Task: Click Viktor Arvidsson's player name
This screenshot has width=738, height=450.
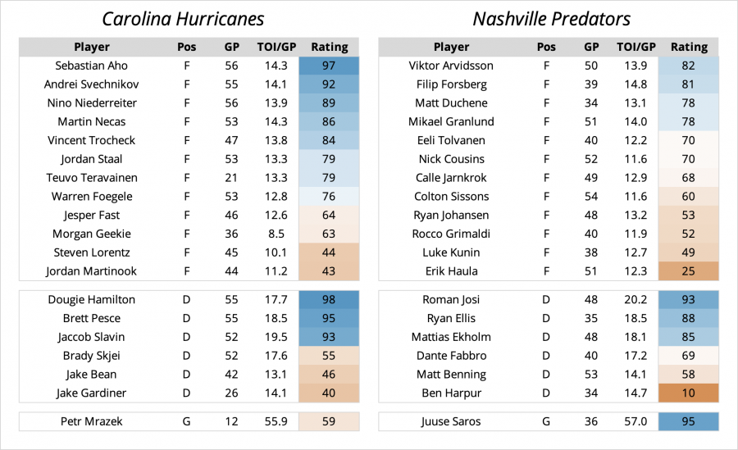Action: 452,66
